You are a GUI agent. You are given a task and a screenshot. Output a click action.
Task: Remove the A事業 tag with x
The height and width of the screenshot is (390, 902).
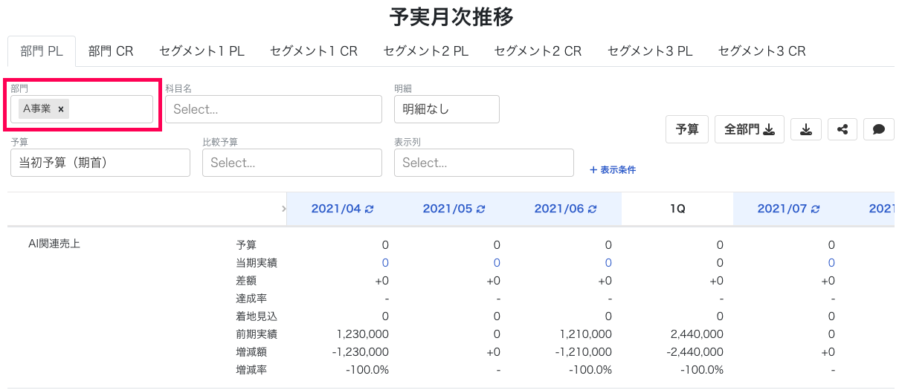pos(61,109)
